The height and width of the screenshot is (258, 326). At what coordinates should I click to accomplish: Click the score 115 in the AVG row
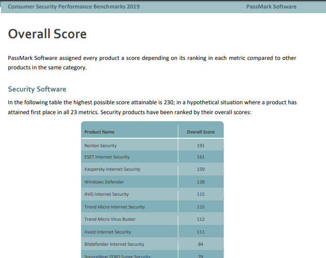pos(201,194)
